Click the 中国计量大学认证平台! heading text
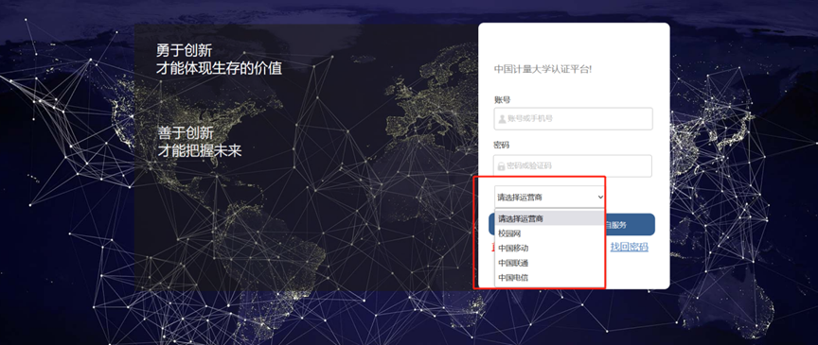Viewport: 818px width, 345px height. (542, 69)
